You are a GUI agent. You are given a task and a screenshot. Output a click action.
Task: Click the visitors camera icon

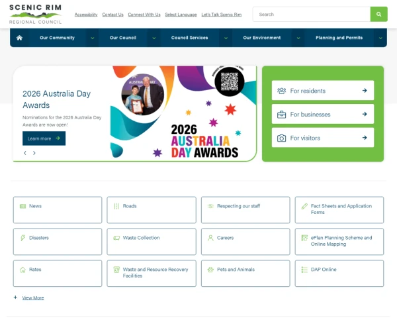coord(281,138)
